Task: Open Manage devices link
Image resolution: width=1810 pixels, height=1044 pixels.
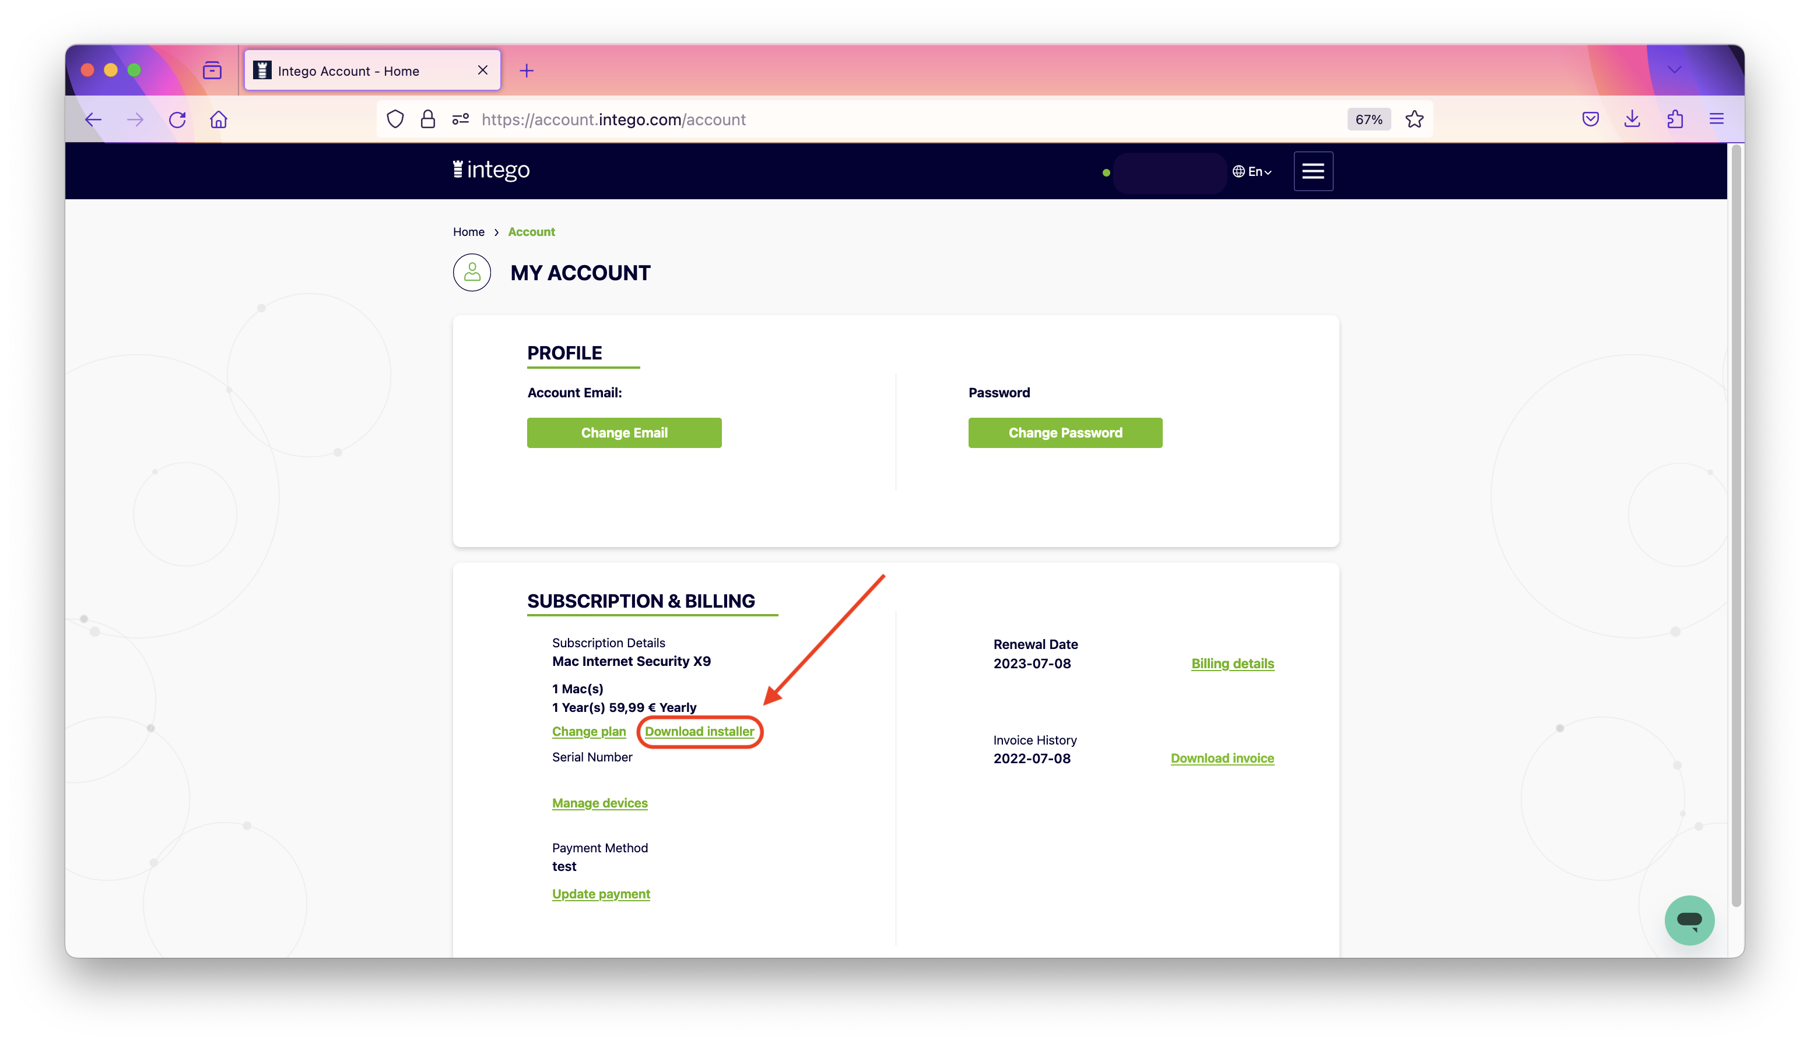Action: 600,803
